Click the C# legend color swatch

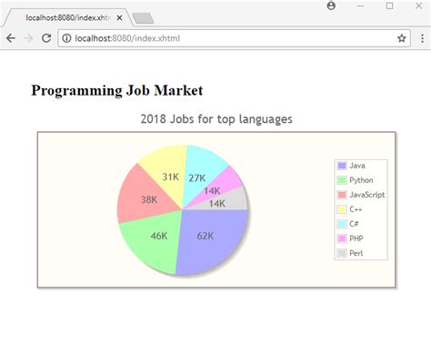point(342,224)
